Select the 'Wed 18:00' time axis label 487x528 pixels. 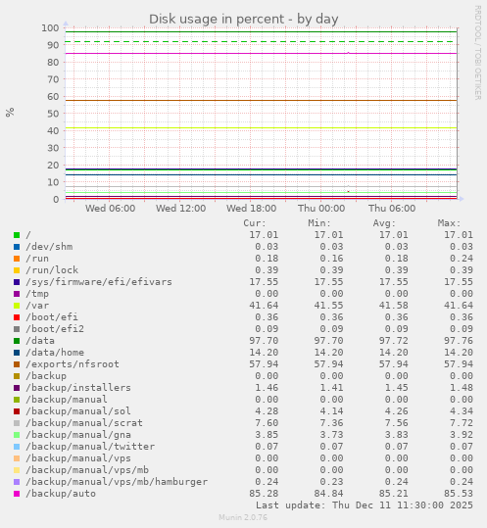tap(251, 209)
